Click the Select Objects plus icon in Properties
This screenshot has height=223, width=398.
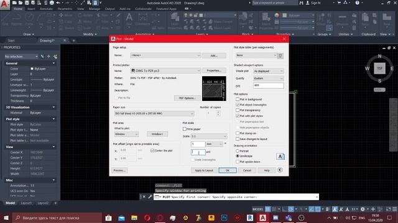[x=49, y=56]
